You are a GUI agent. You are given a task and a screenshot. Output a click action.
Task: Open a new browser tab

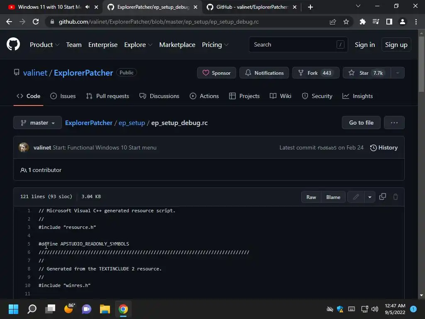pyautogui.click(x=310, y=7)
